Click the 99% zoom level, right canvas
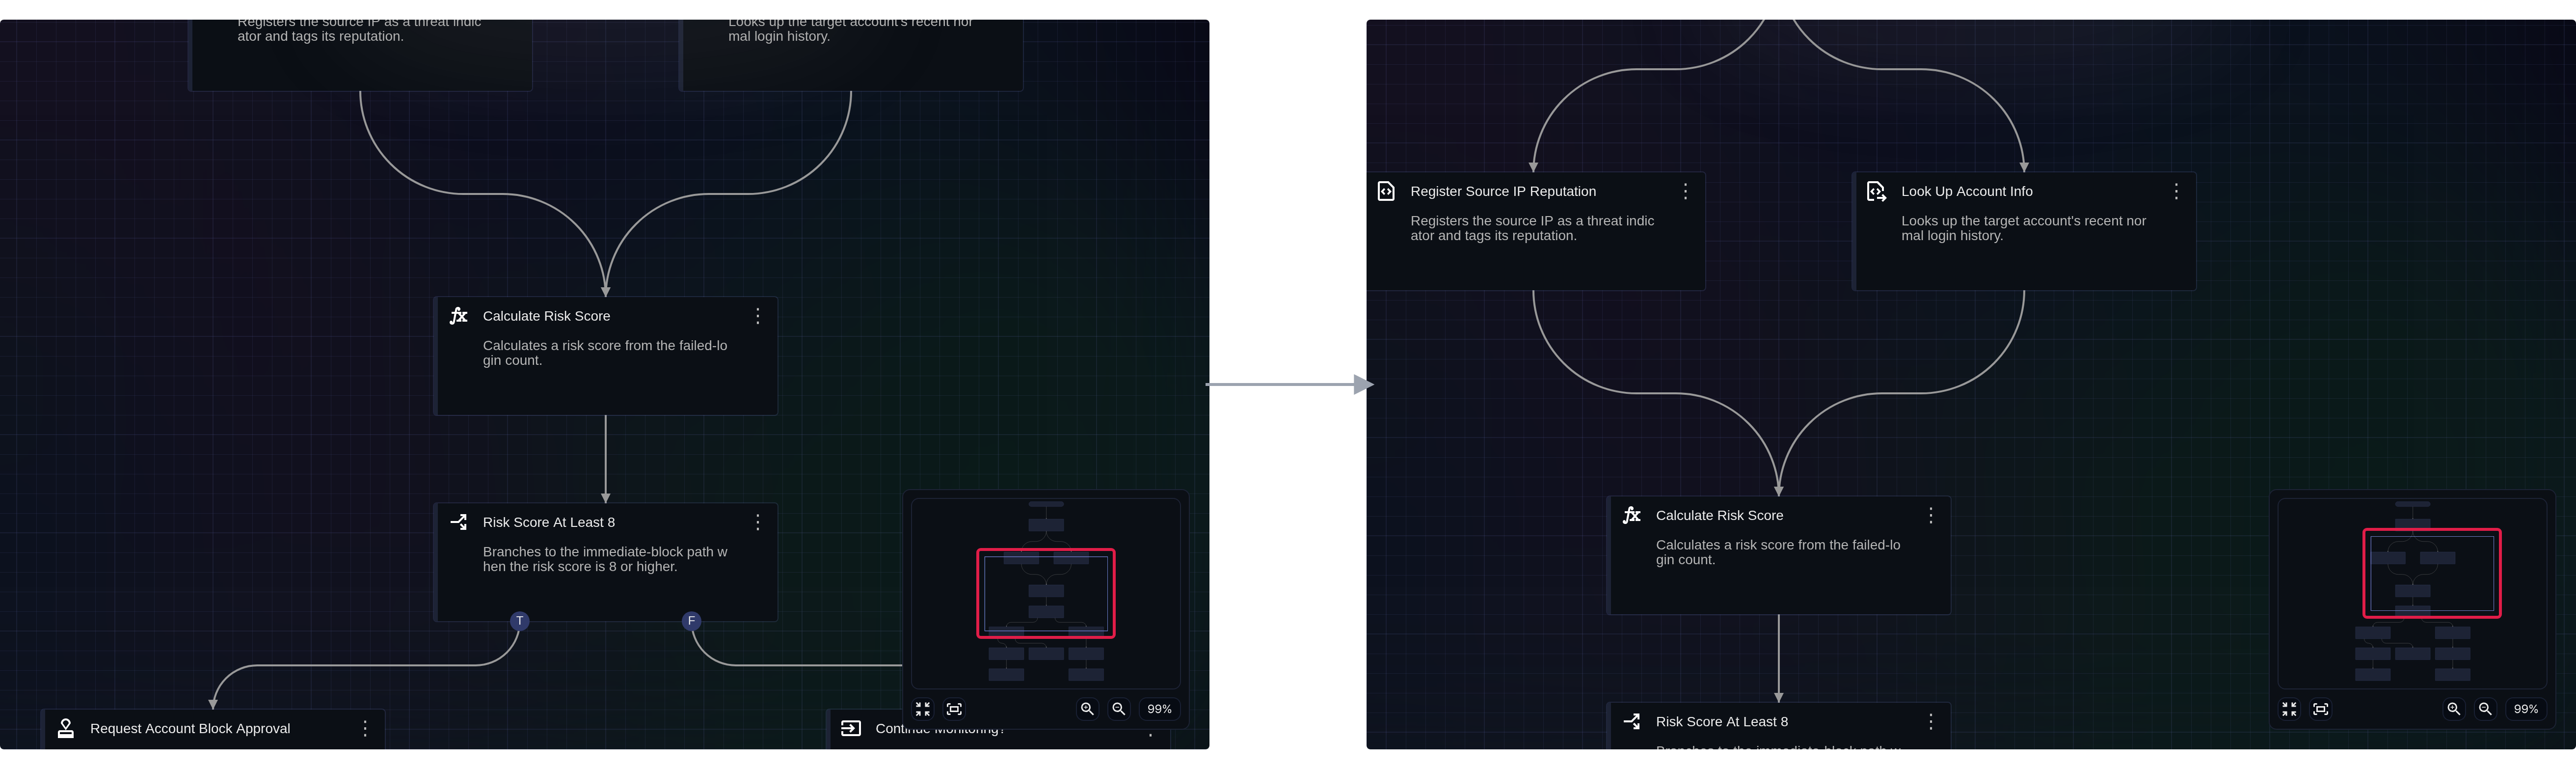 coord(2526,709)
